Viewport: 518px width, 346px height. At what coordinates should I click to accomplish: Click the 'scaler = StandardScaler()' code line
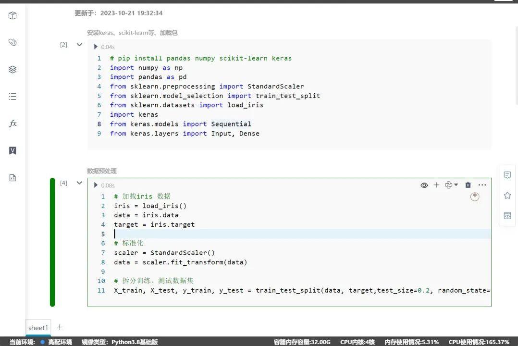(x=164, y=253)
